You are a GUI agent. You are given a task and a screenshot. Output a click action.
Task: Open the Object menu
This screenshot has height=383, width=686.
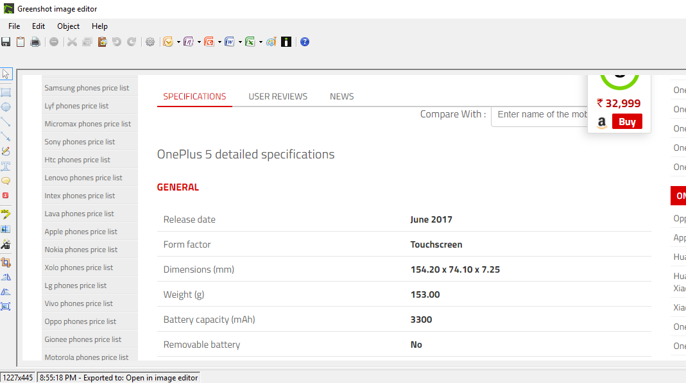[68, 26]
